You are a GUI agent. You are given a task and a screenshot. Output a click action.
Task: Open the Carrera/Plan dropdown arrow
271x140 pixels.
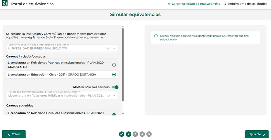click(114, 96)
